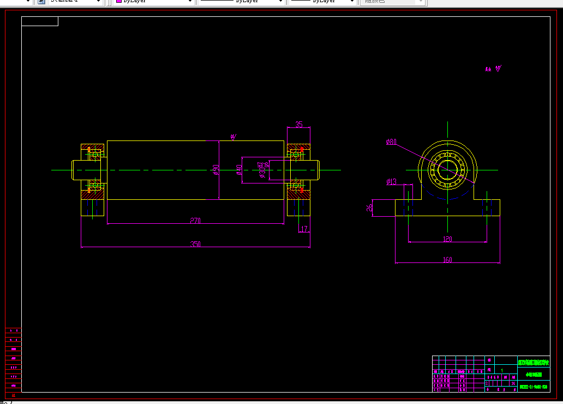Select the ø40 diameter dimension
563x404 pixels.
[239, 170]
